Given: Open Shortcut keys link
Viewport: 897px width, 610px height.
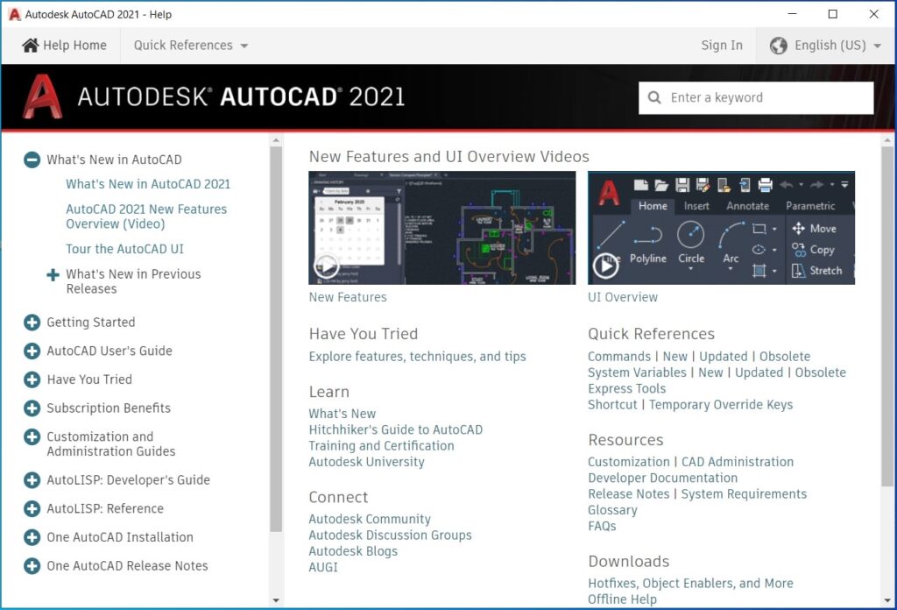Looking at the screenshot, I should 612,405.
